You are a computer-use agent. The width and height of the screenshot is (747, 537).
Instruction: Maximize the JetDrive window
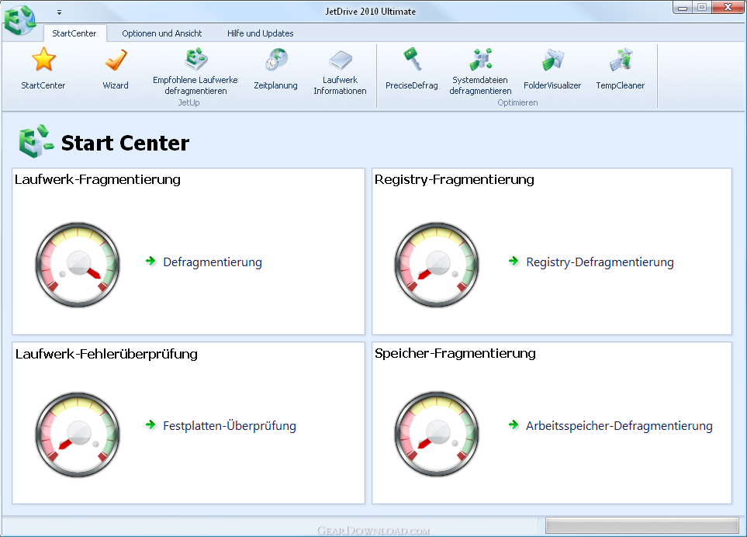[702, 8]
